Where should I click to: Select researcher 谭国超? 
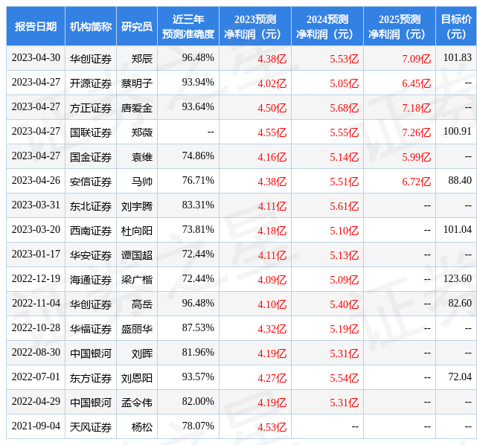pos(137,255)
